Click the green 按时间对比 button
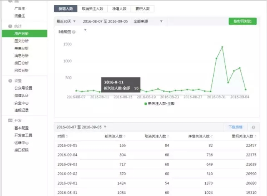267x196 pixels. pos(242,21)
